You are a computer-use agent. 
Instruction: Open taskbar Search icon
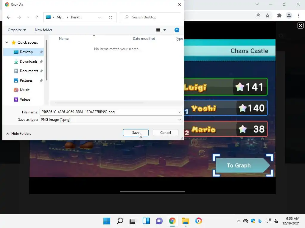coord(120,221)
